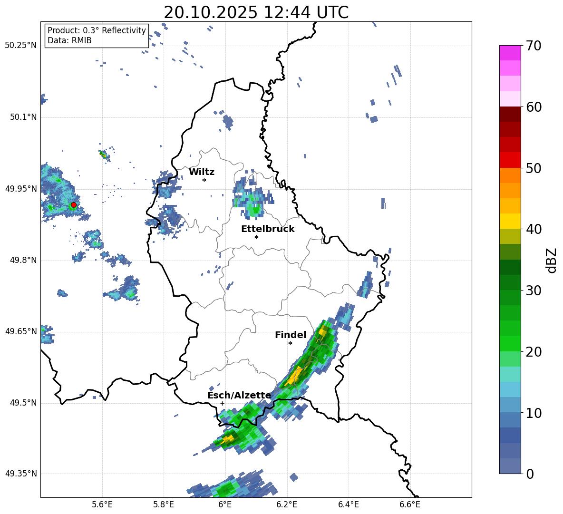
Task: Click the Ettelbruck city label
Action: coord(268,229)
